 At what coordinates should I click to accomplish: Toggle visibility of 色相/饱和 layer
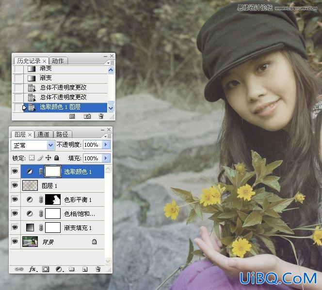pos(15,214)
